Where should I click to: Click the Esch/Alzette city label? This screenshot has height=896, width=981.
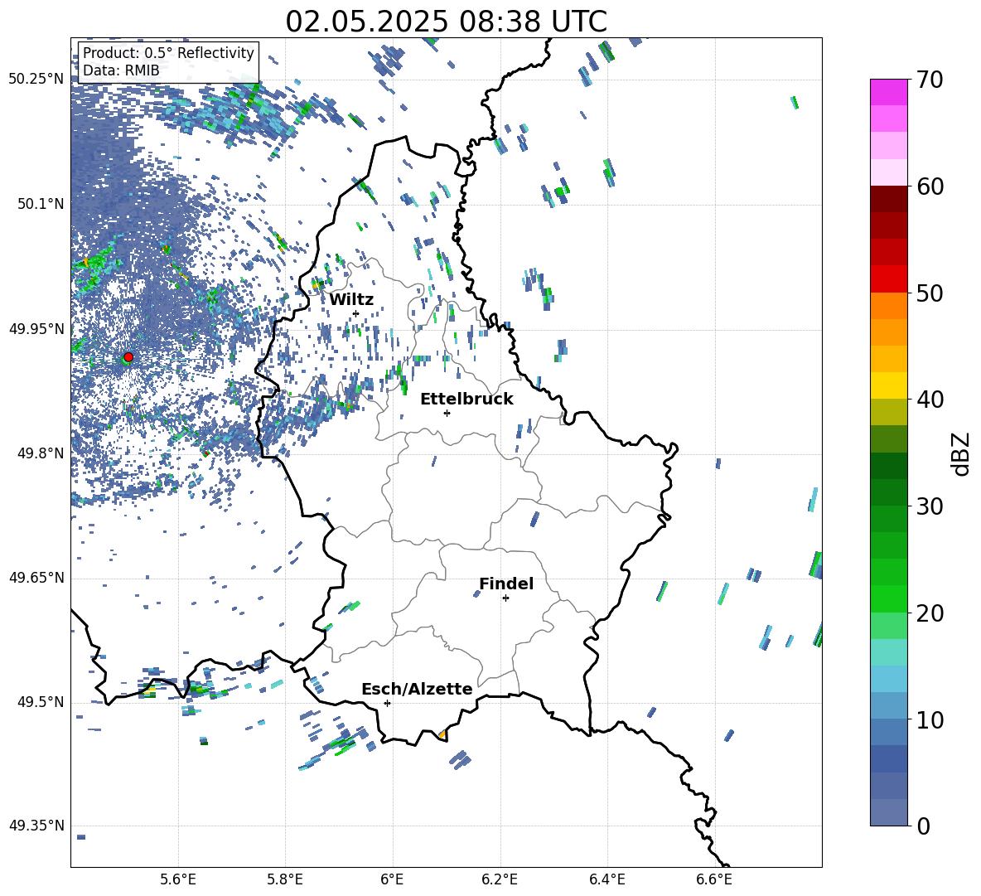point(417,689)
